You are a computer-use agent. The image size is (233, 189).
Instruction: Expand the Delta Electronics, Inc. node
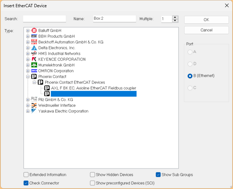coord(28,48)
